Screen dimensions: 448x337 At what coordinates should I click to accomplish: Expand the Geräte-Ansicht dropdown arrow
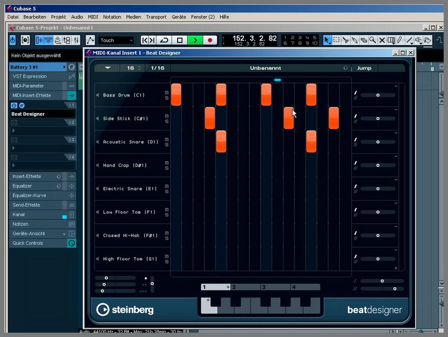pos(65,234)
